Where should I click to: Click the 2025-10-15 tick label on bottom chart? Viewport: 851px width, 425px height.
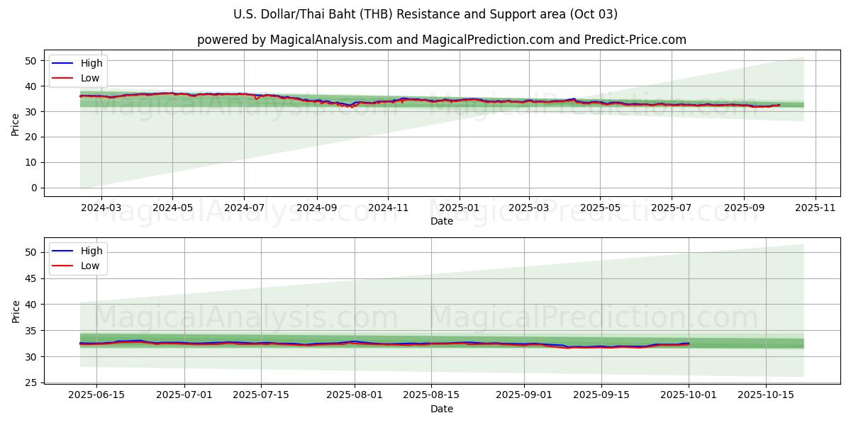click(765, 396)
